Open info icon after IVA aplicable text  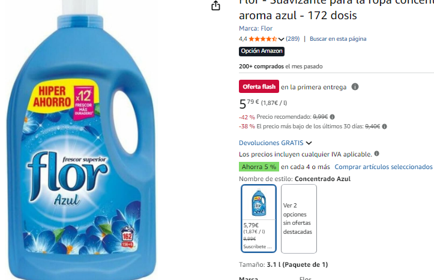click(x=376, y=153)
